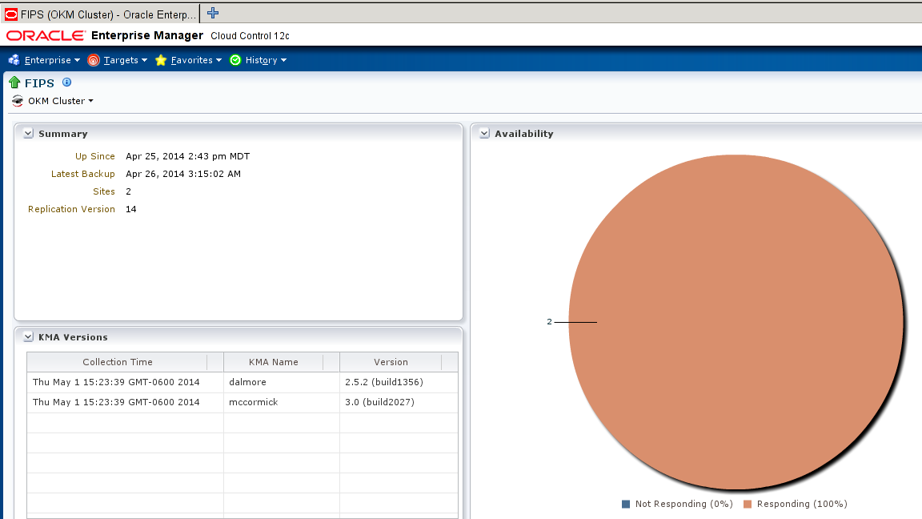The image size is (922, 519).
Task: Select the mccormick KMA name cell
Action: (x=281, y=402)
